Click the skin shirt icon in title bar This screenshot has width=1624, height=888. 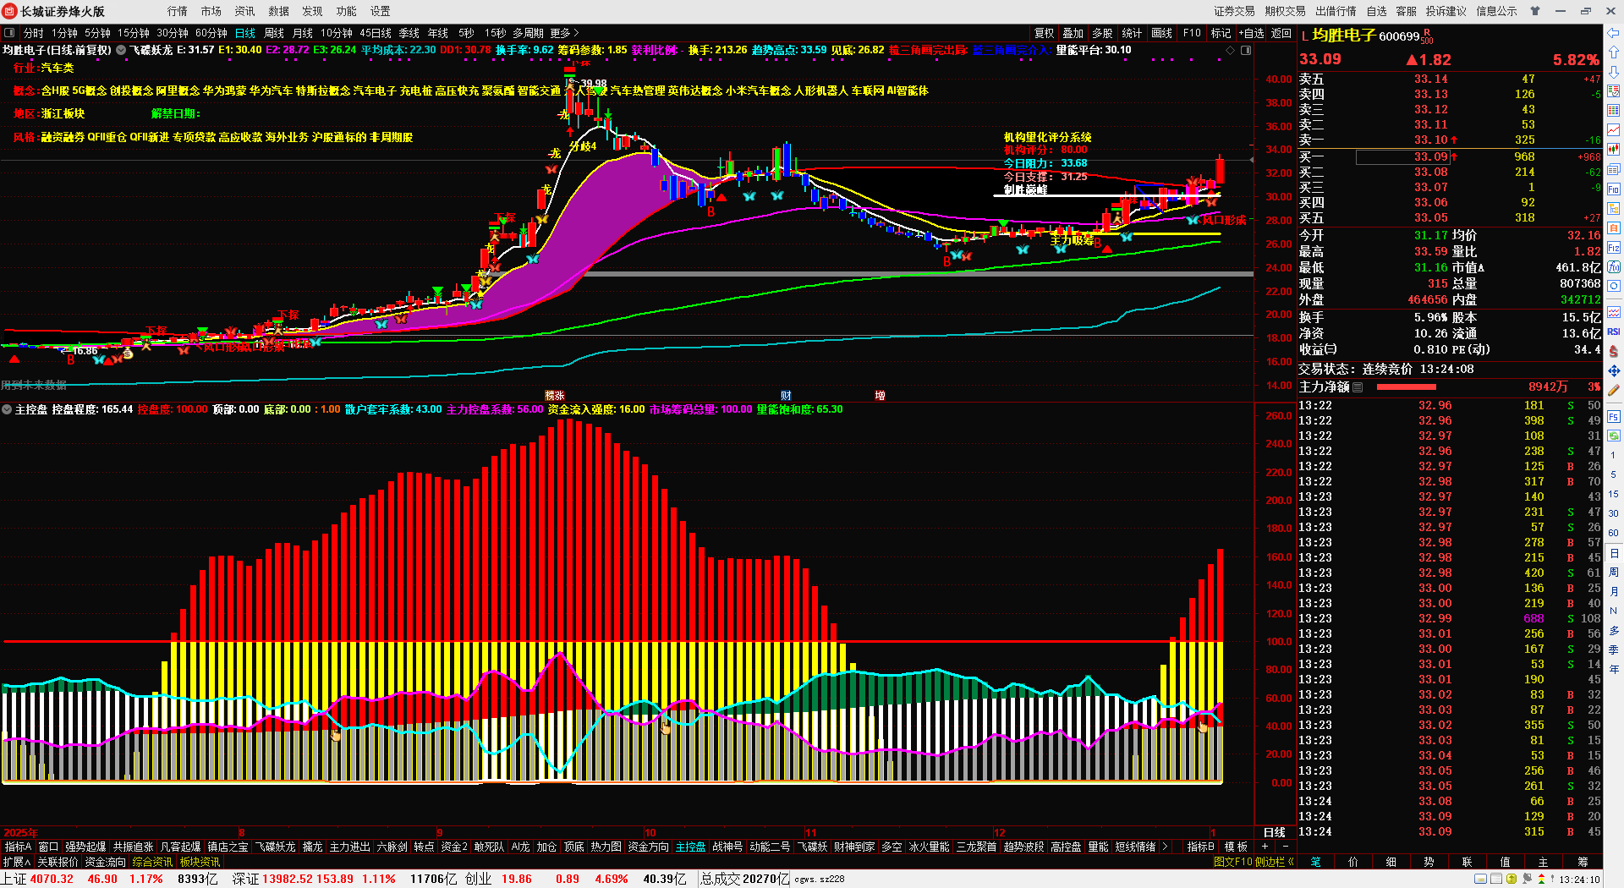1535,11
